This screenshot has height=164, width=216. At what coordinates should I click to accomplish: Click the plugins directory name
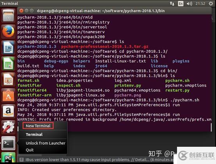pyautogui.click(x=181, y=61)
